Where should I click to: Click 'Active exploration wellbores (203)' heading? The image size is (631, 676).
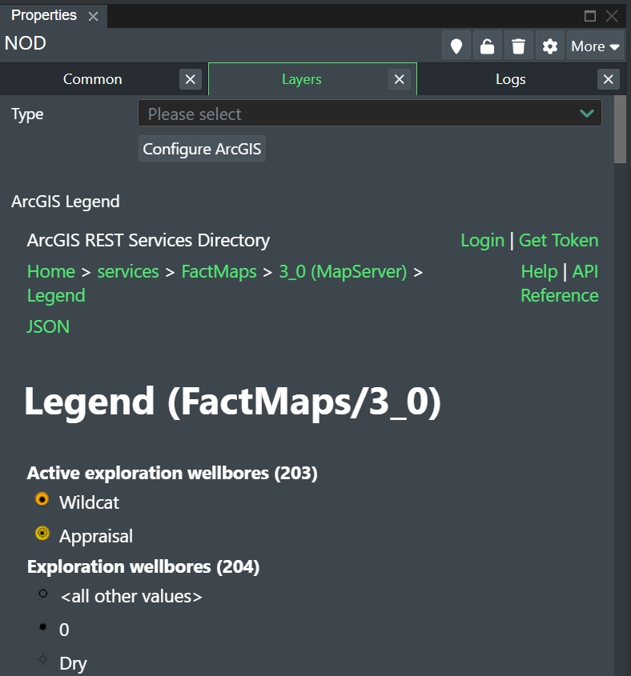(x=172, y=473)
